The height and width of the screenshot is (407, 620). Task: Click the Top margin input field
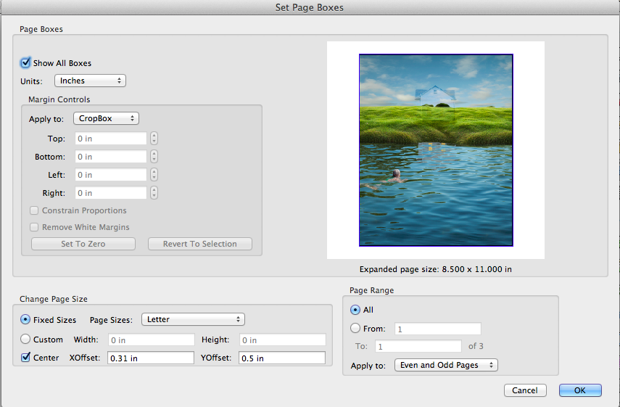point(111,139)
